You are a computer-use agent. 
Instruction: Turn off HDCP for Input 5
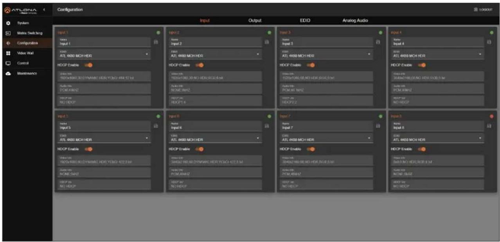88,149
